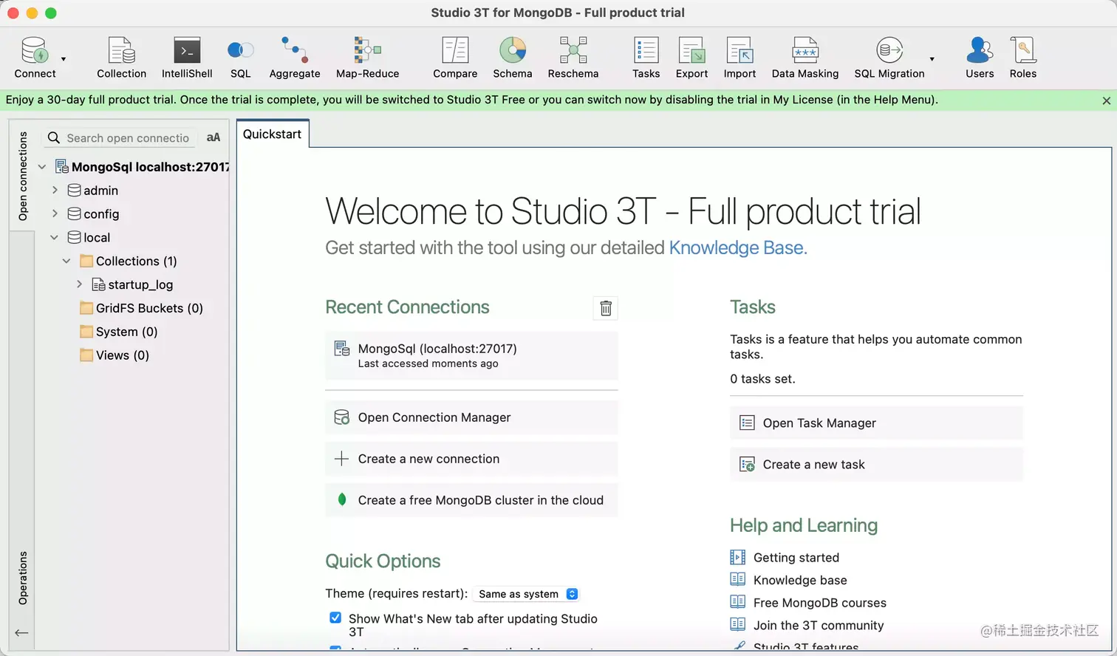Dismiss the 30-day trial banner
The width and height of the screenshot is (1117, 656).
[x=1106, y=100]
